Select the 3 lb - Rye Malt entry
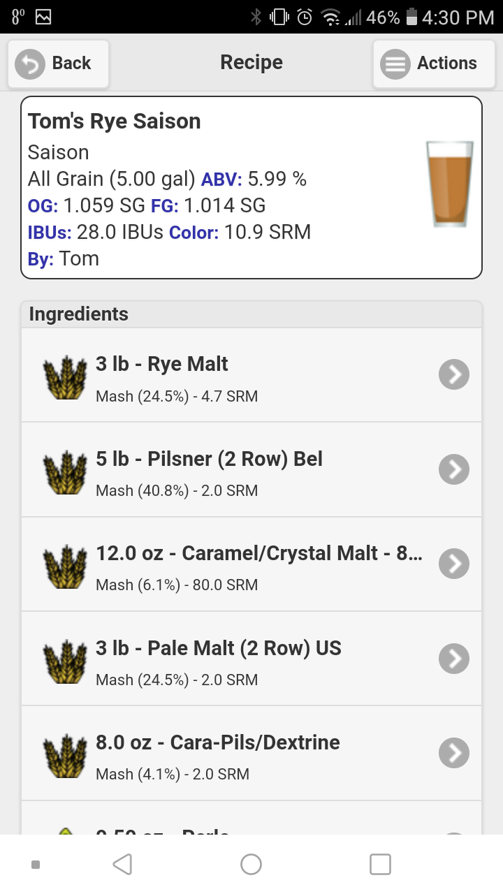The image size is (503, 894). click(251, 375)
